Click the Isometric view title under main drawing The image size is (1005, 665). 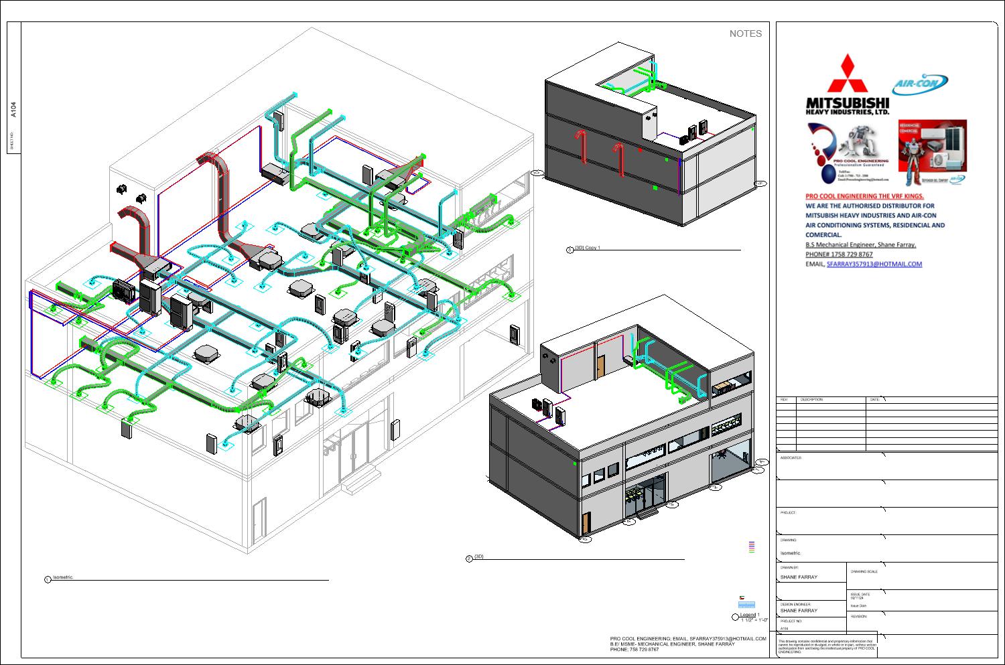(x=62, y=577)
